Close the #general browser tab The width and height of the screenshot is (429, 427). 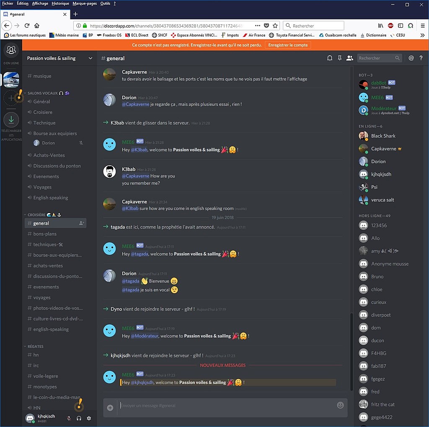65,14
